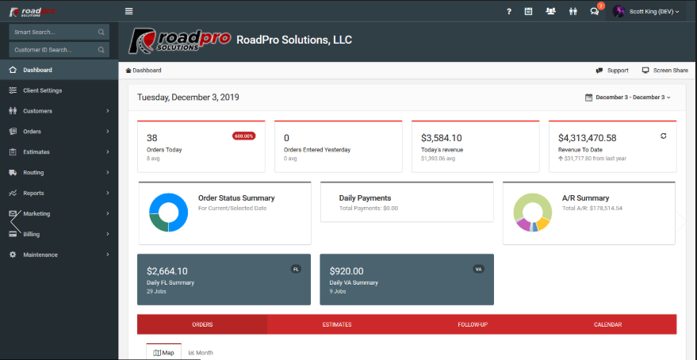This screenshot has height=360, width=697.
Task: Click the Daily Payments panel
Action: (407, 201)
